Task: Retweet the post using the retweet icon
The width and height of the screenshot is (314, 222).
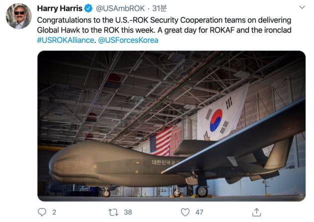Action: coord(113,212)
